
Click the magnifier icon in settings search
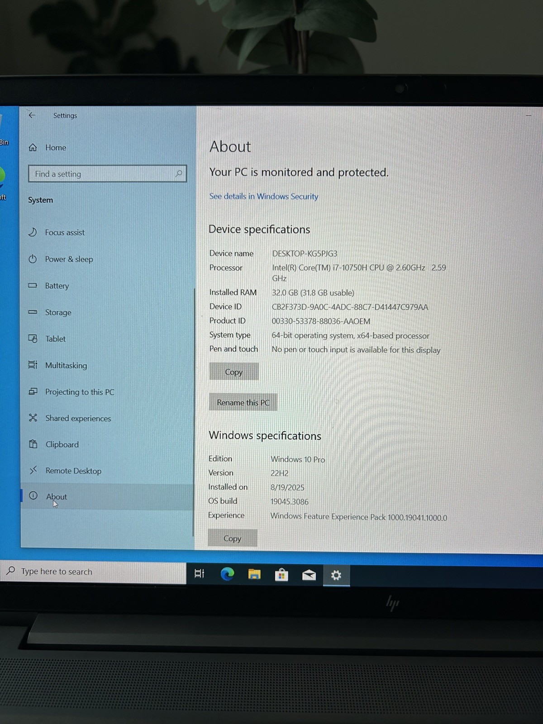point(179,173)
